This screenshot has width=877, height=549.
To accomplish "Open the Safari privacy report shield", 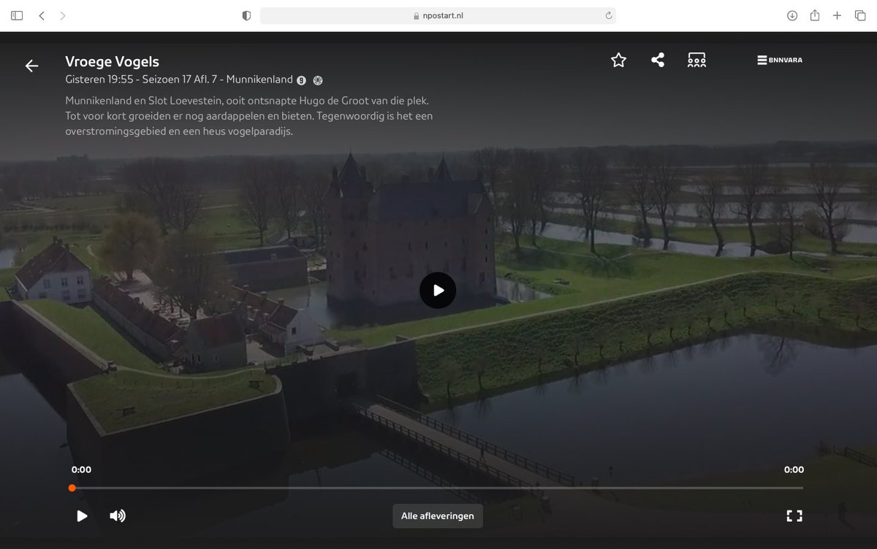I will pos(246,15).
